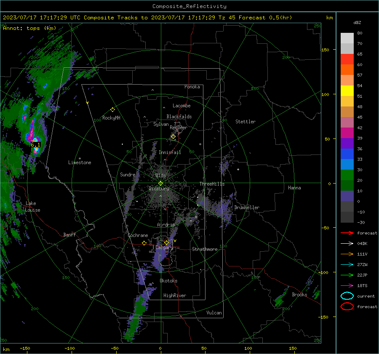Pick the green 22JP arrow legend icon

347,275
